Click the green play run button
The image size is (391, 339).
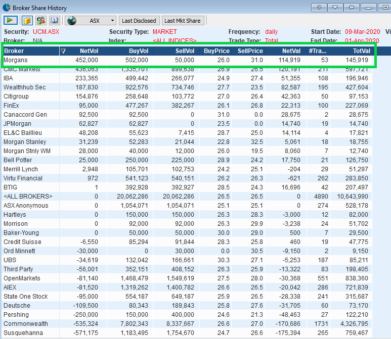(x=11, y=20)
